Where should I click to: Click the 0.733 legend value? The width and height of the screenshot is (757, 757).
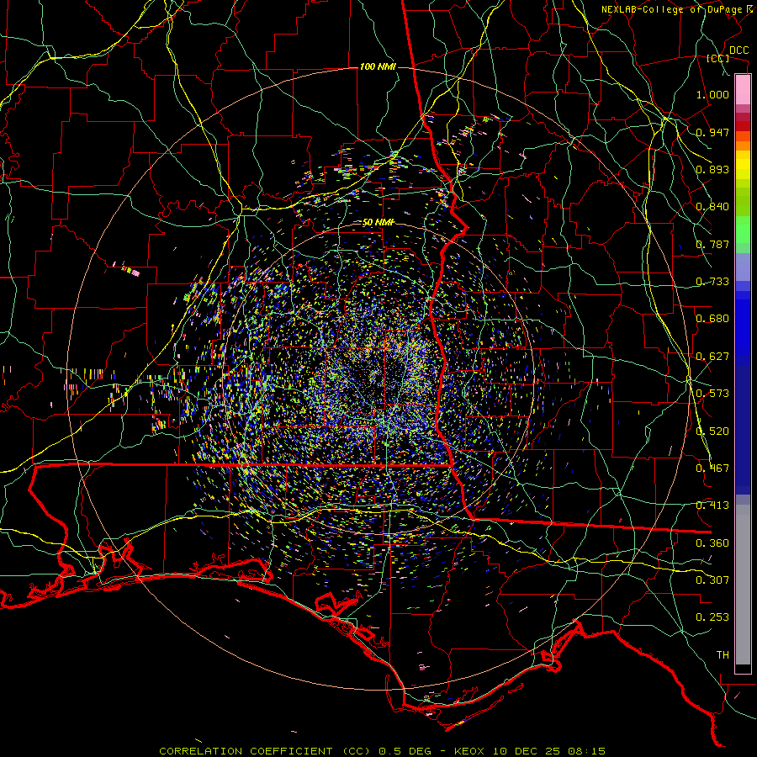712,282
